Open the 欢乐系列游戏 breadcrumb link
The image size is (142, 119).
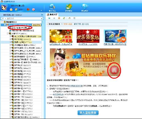[x=54, y=24]
